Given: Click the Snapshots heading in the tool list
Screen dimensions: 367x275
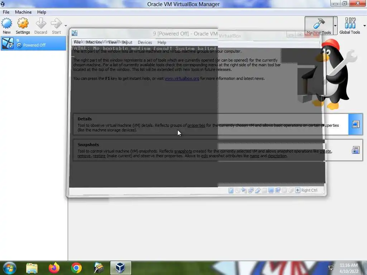Looking at the screenshot, I should coord(88,145).
